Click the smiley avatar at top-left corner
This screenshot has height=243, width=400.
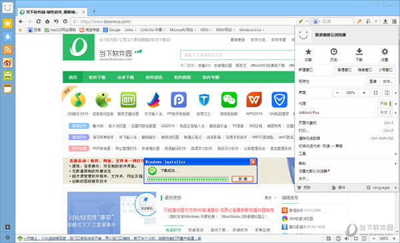pyautogui.click(x=7, y=7)
